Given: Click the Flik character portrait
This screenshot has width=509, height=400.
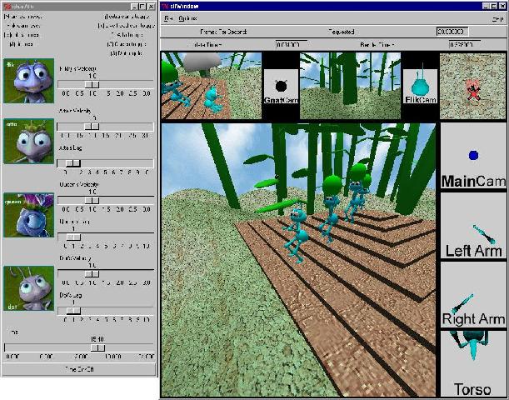Looking at the screenshot, I should coord(28,81).
